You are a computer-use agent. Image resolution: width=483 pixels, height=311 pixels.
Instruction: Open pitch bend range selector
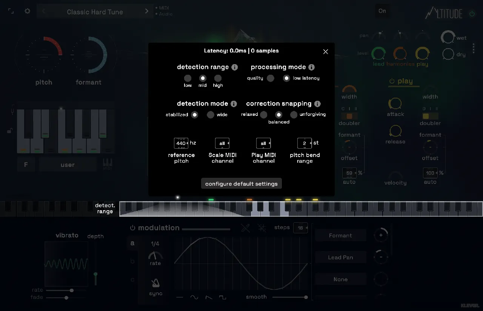coord(305,143)
